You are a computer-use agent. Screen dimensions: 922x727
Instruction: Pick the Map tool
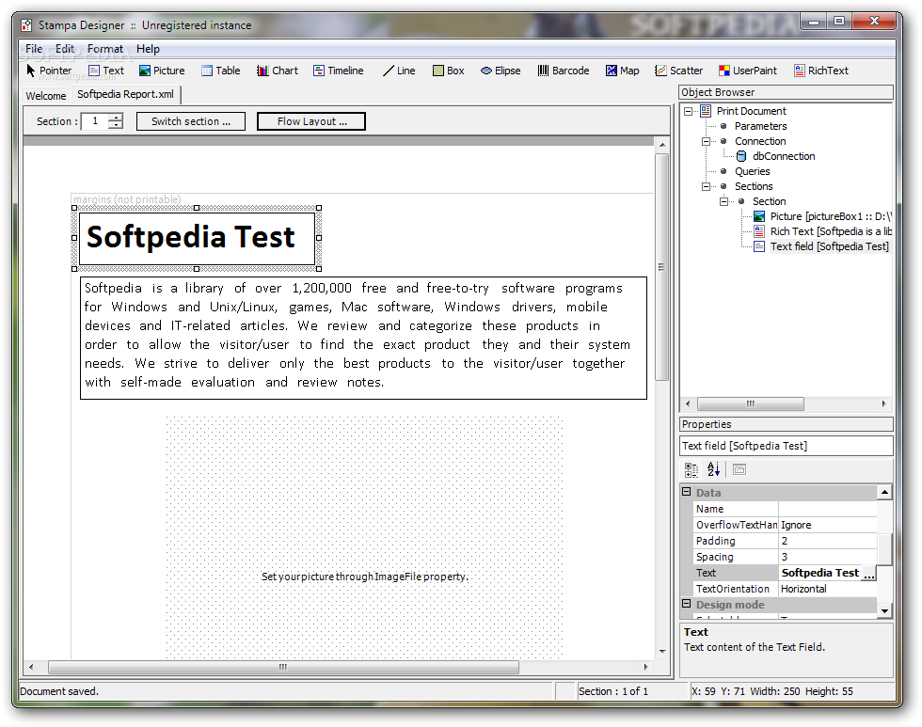coord(623,71)
